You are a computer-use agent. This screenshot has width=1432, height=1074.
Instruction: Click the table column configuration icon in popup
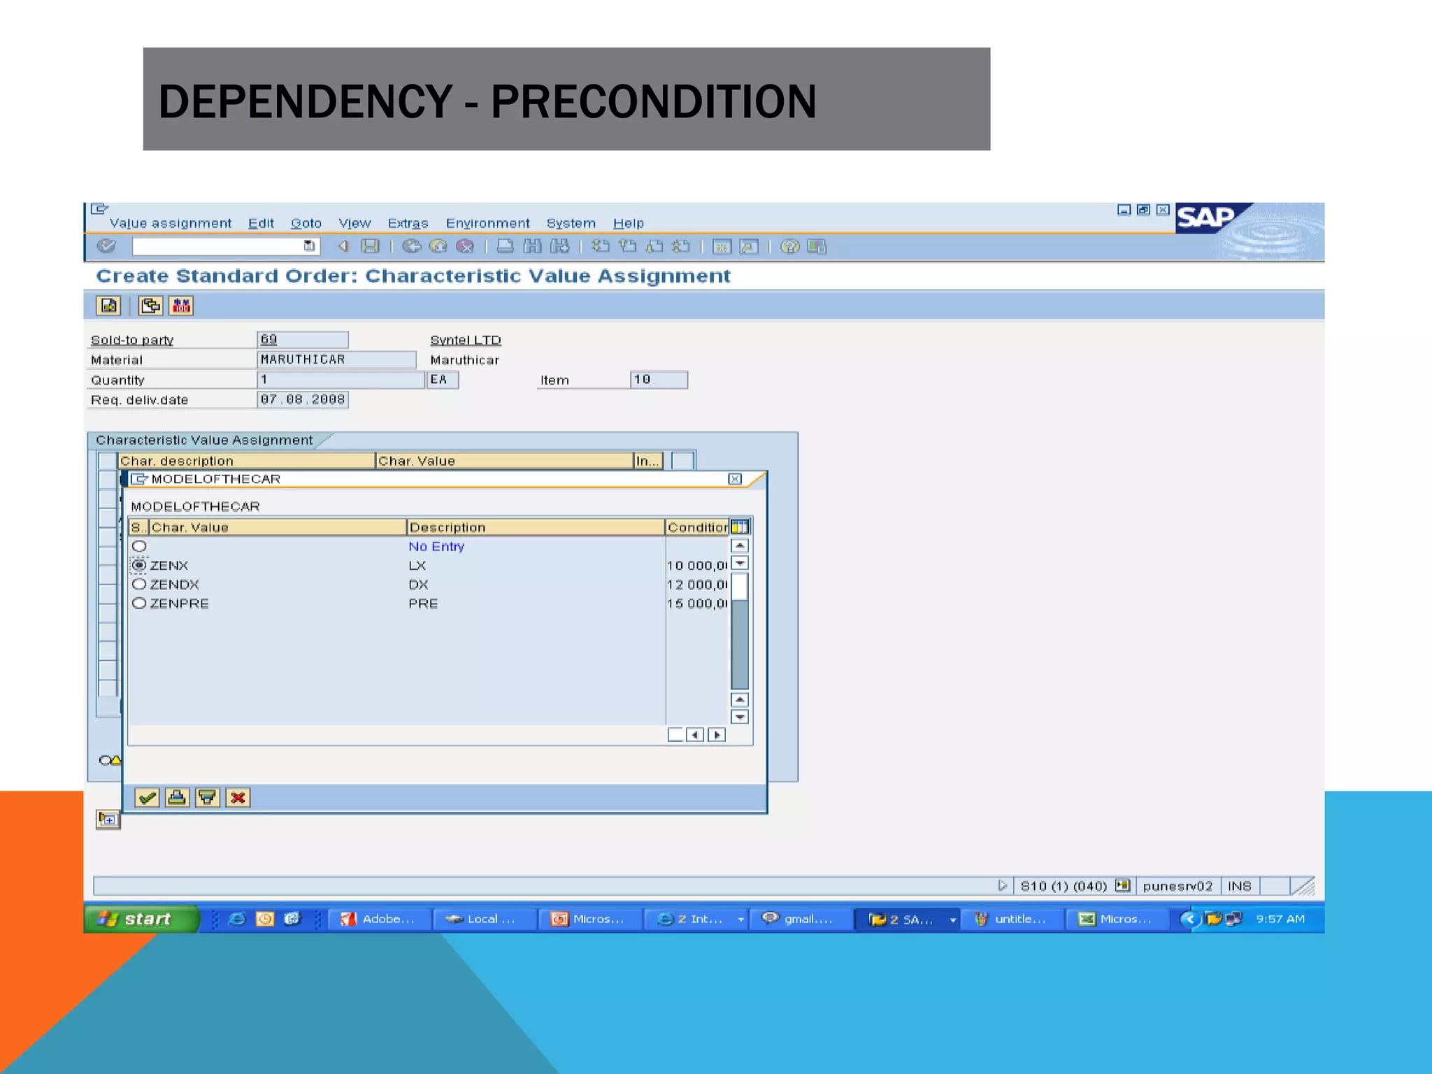[739, 527]
